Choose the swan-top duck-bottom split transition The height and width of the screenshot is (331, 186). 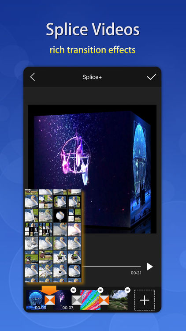coord(32,257)
